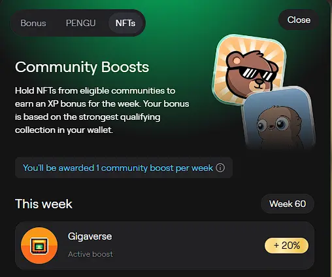Click the orange Gigaverse collection icon
This screenshot has height=277, width=332.
pyautogui.click(x=39, y=246)
